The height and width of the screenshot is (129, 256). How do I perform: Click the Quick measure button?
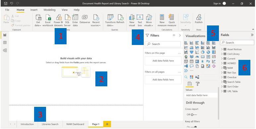click(172, 21)
